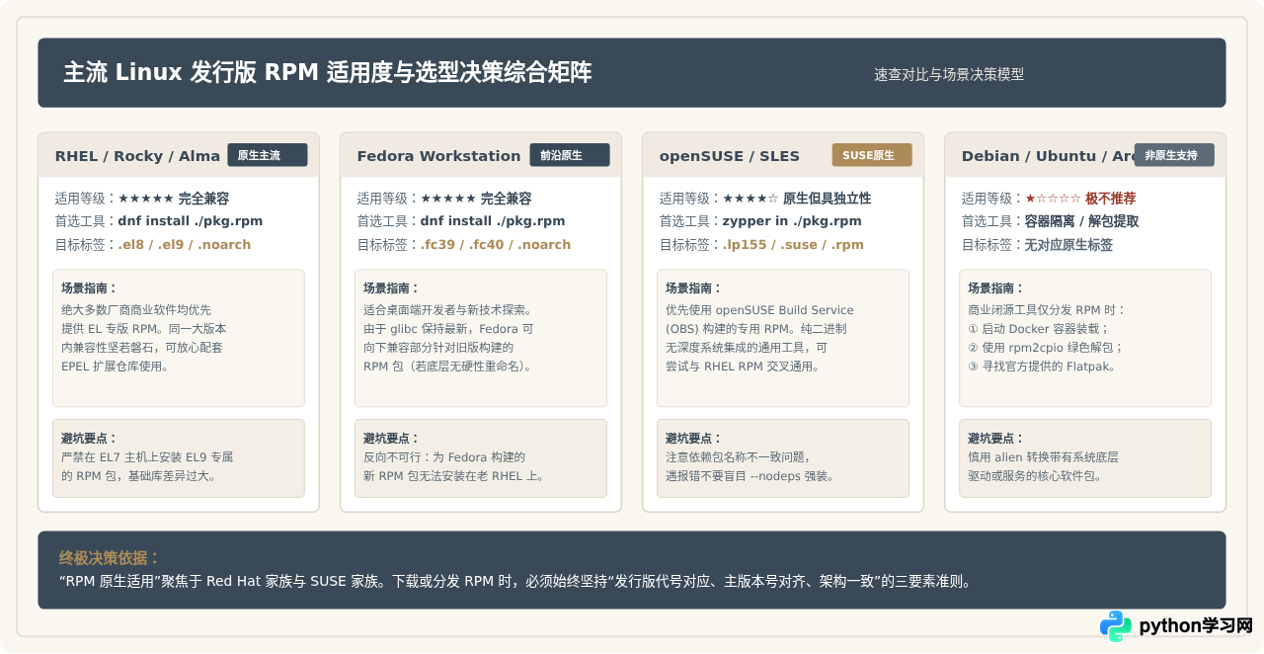Click the 终极决策依据 heading

pyautogui.click(x=110, y=557)
